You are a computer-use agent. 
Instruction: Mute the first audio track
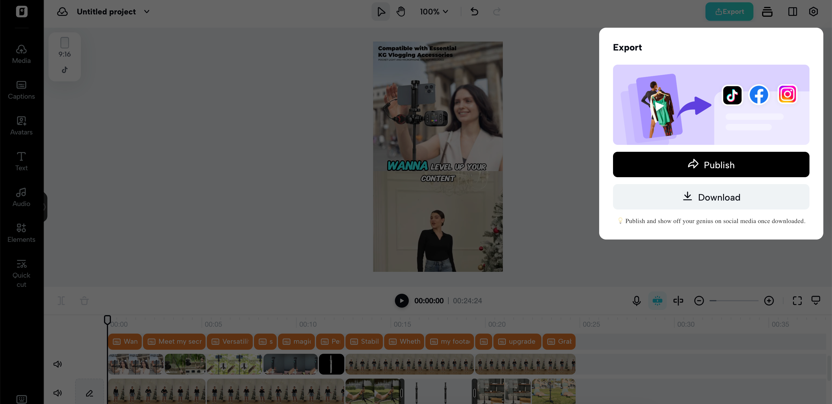(57, 364)
